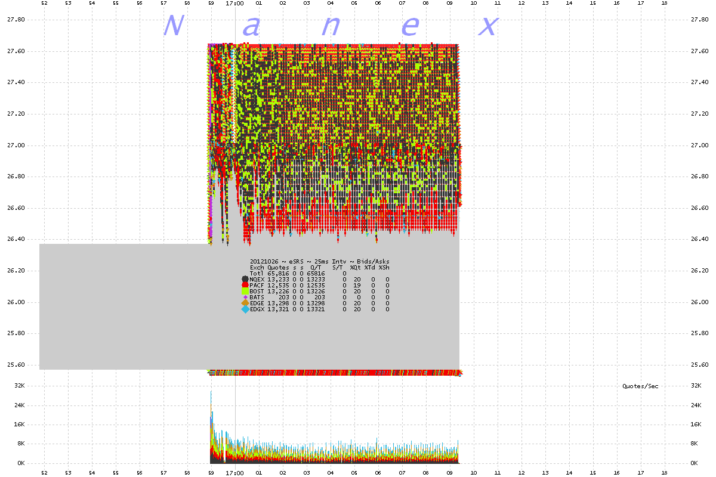Click the PACF quote count 12,535

coord(278,285)
